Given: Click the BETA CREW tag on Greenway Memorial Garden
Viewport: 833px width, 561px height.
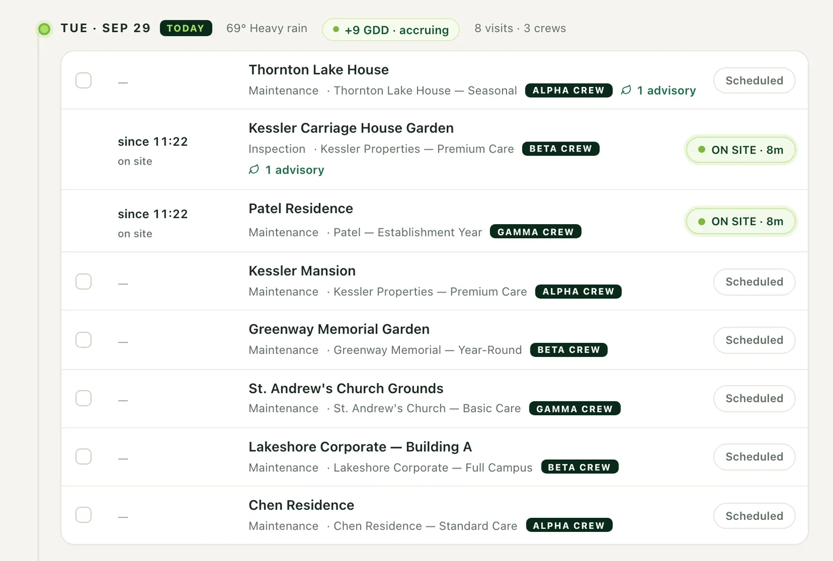Looking at the screenshot, I should [569, 350].
